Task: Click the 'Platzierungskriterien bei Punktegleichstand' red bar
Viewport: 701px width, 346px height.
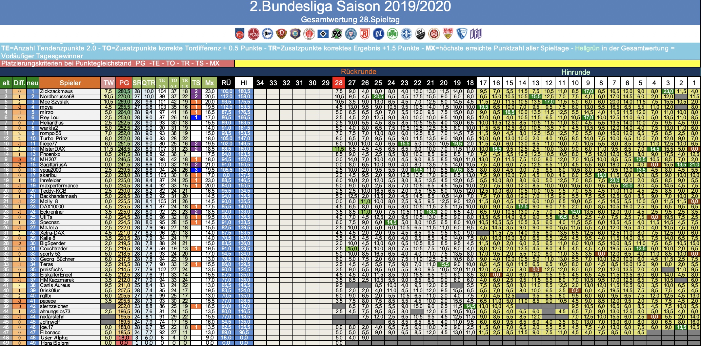Action: (117, 63)
